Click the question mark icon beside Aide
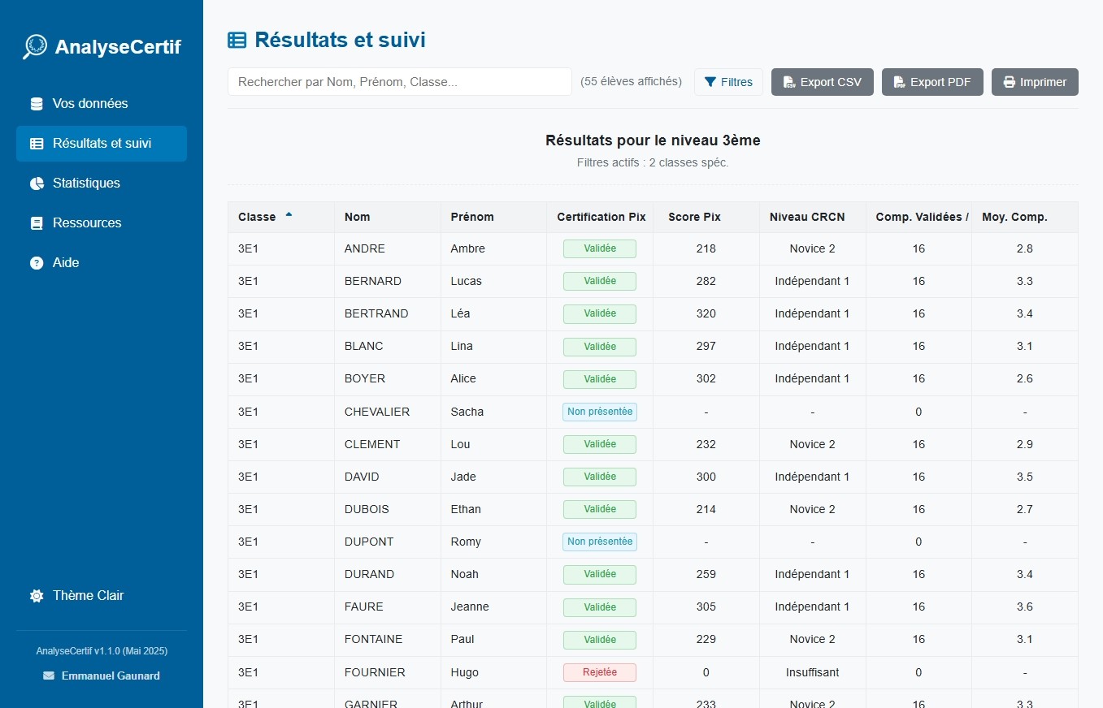The height and width of the screenshot is (708, 1103). (x=37, y=263)
